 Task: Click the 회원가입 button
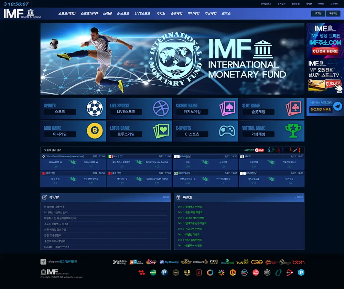click(x=333, y=14)
